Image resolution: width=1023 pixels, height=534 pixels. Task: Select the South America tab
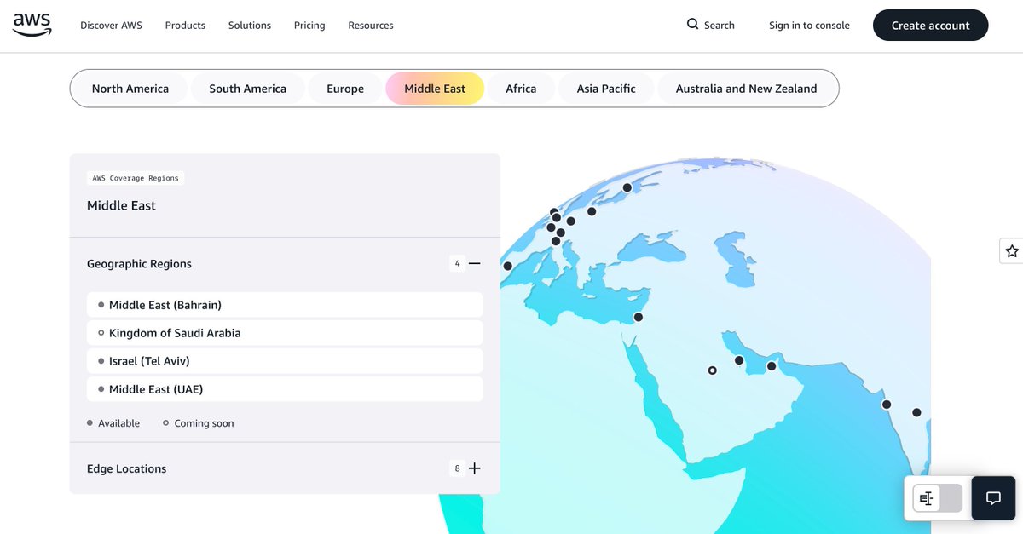coord(248,89)
